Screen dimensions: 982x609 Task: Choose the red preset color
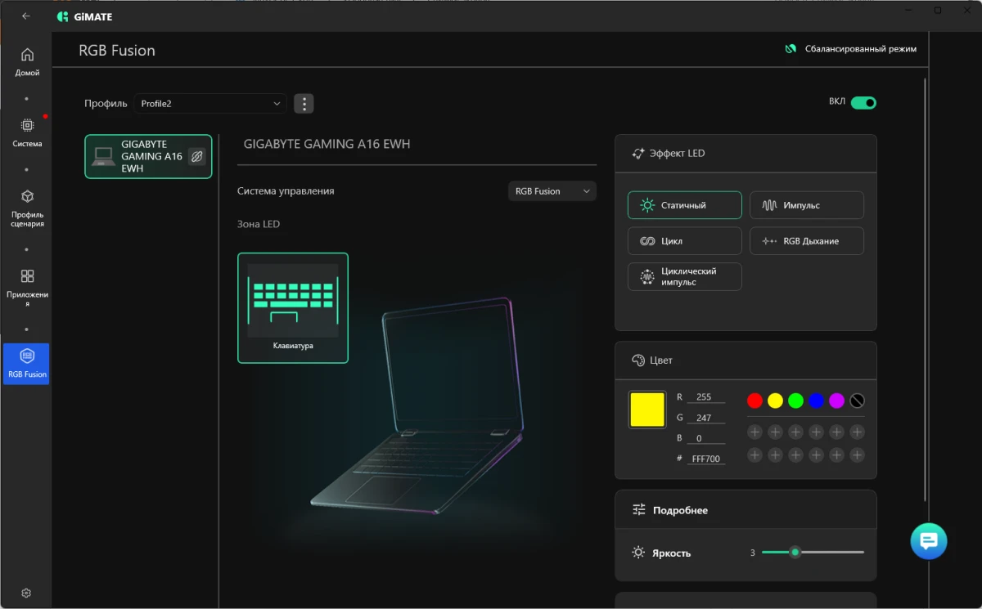click(x=755, y=401)
